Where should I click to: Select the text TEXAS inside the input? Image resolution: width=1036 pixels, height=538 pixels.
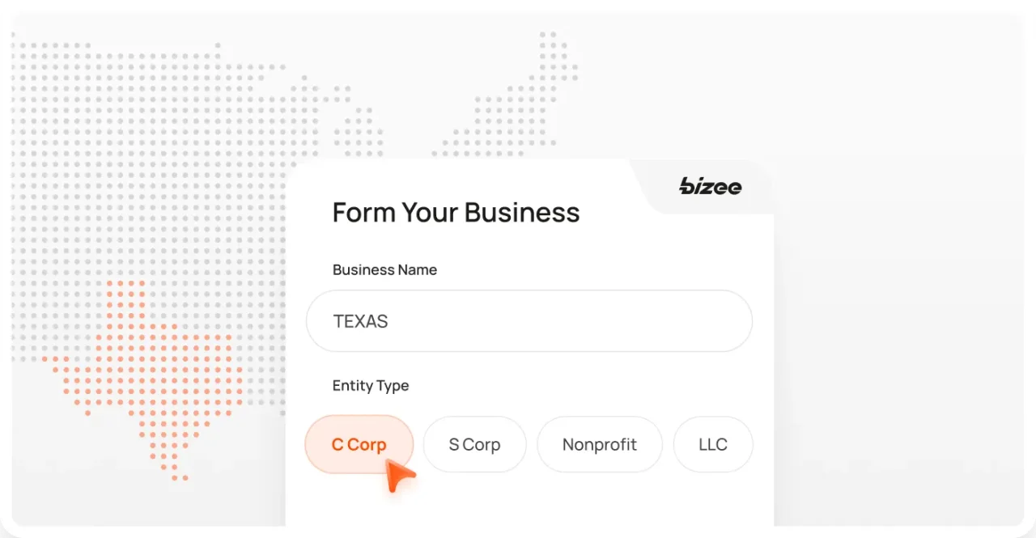(x=360, y=321)
